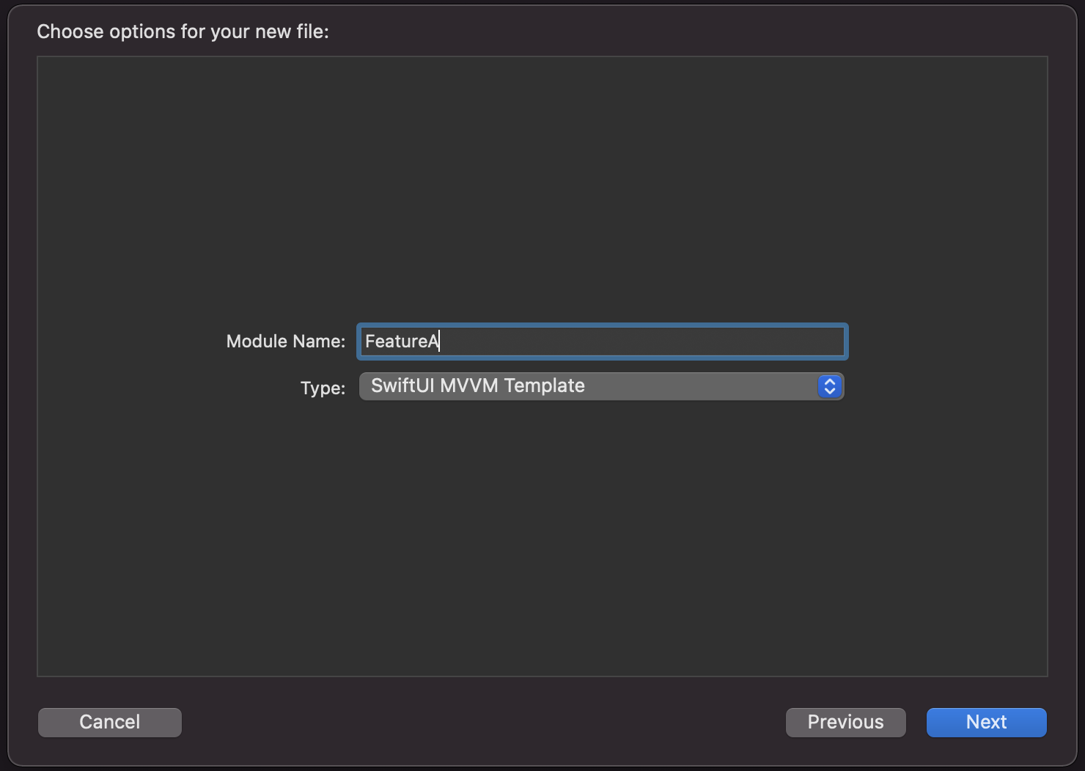The height and width of the screenshot is (771, 1085).
Task: Place cursor at end of FeatureA
Action: 439,342
